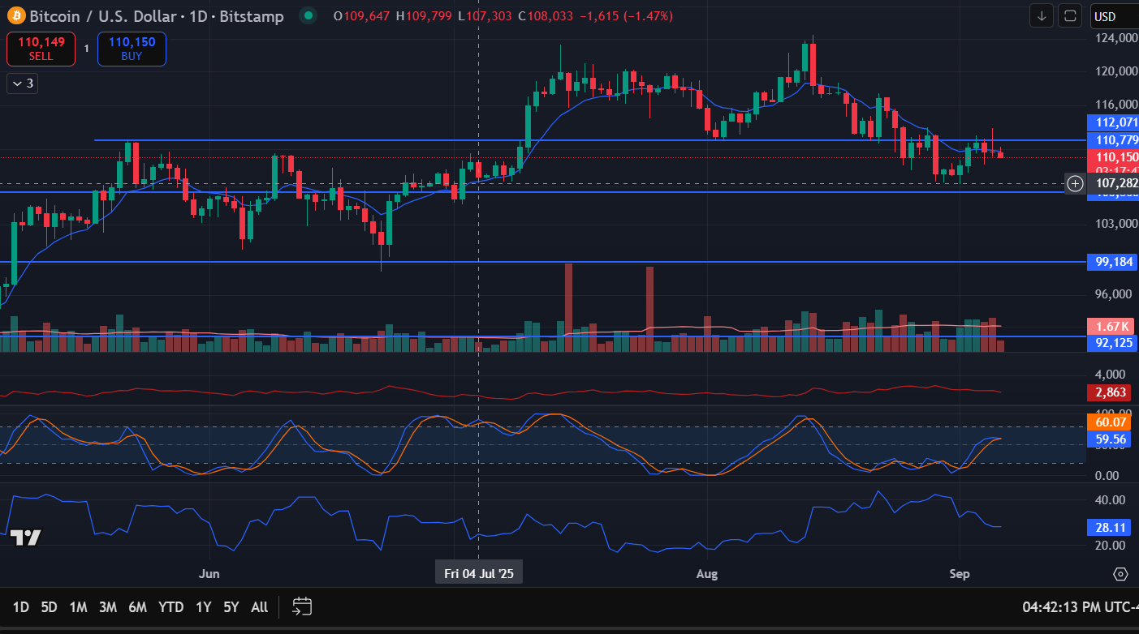Click the down-arrow button beside USD
The height and width of the screenshot is (634, 1139).
pos(1042,15)
